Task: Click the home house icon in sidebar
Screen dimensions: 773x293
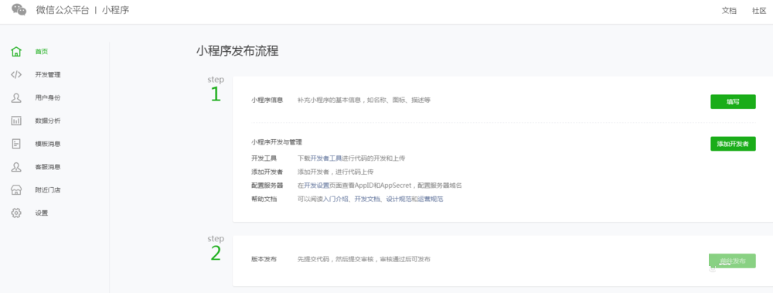Action: pyautogui.click(x=16, y=51)
